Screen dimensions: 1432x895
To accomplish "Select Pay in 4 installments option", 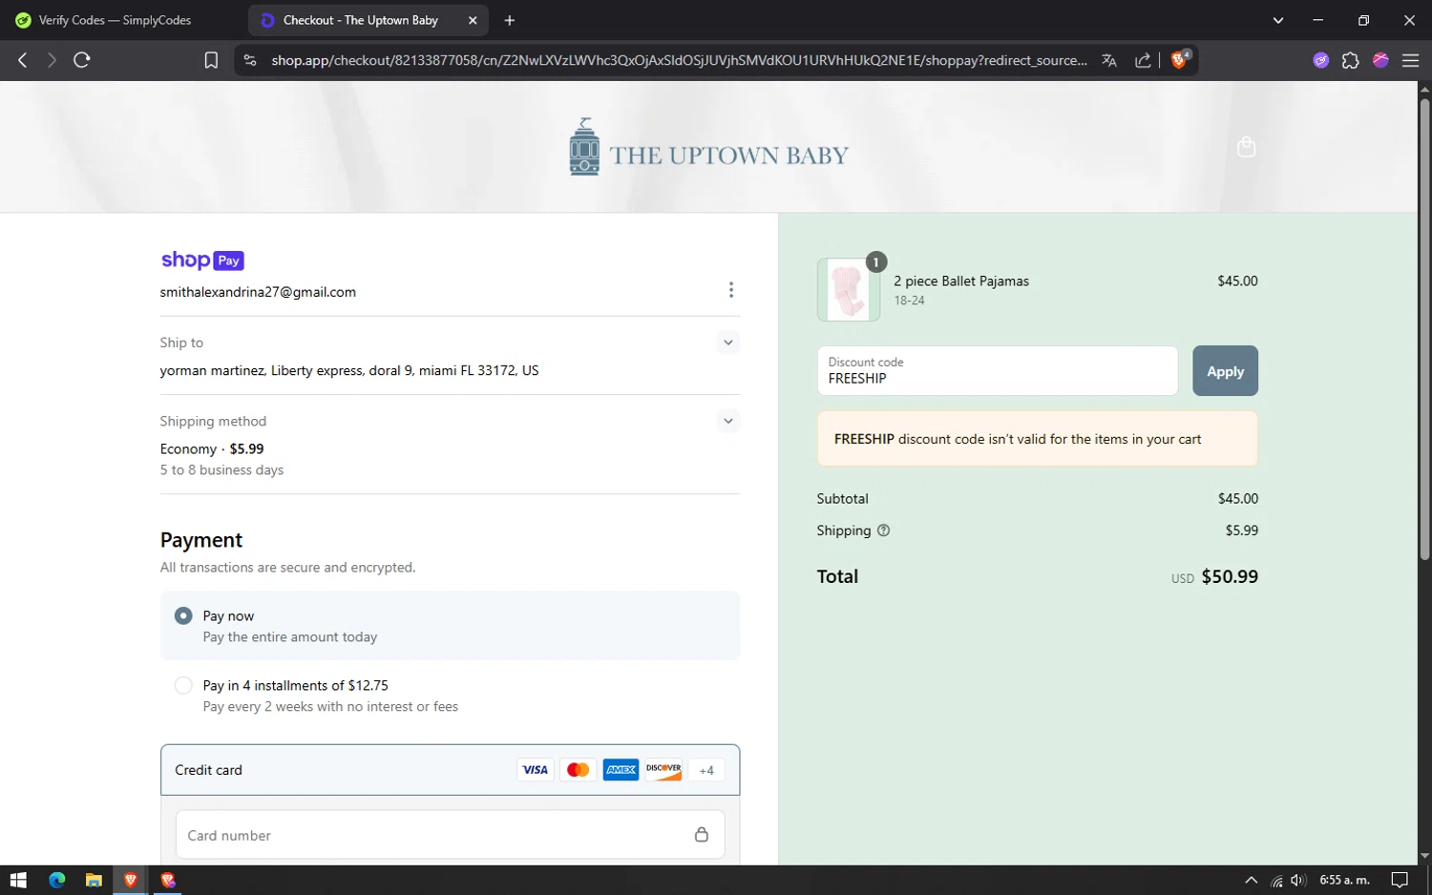I will [183, 686].
